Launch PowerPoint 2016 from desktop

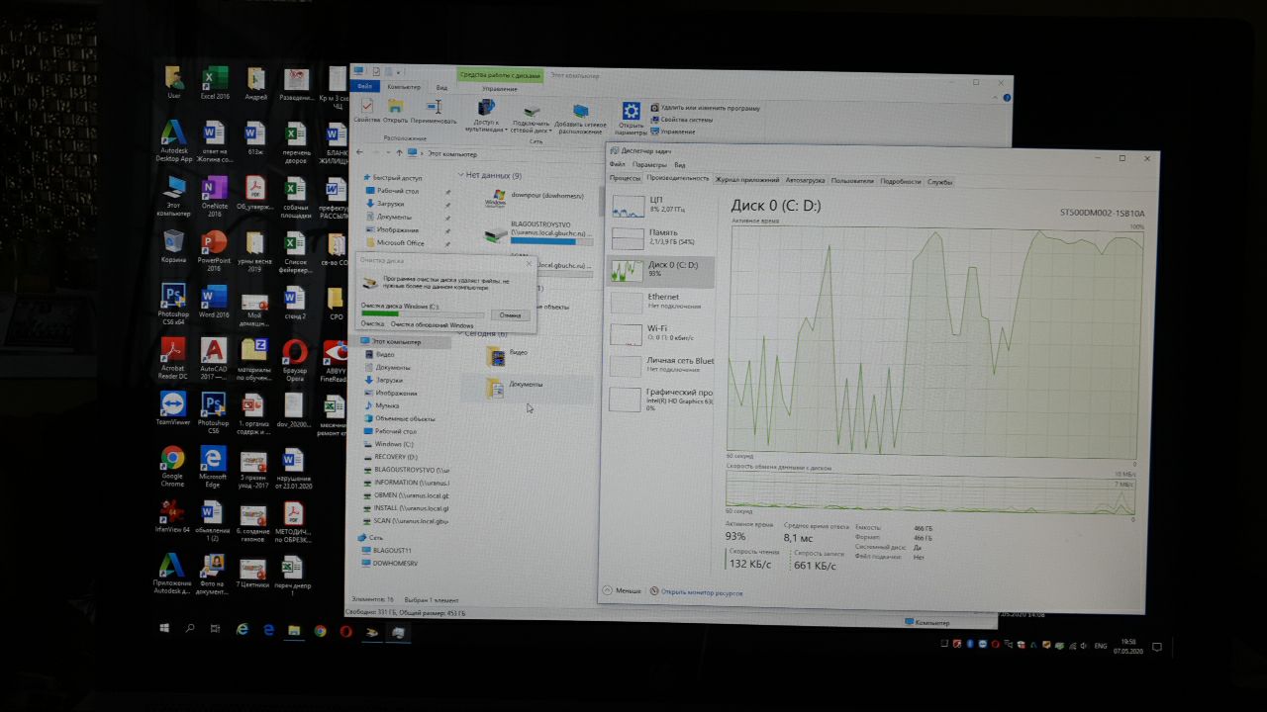214,250
